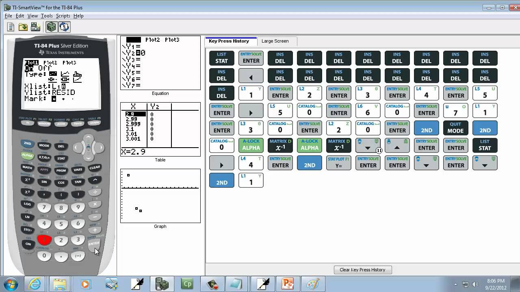Click the number 7 key on the calculator keypad
The height and width of the screenshot is (292, 520).
tap(44, 208)
